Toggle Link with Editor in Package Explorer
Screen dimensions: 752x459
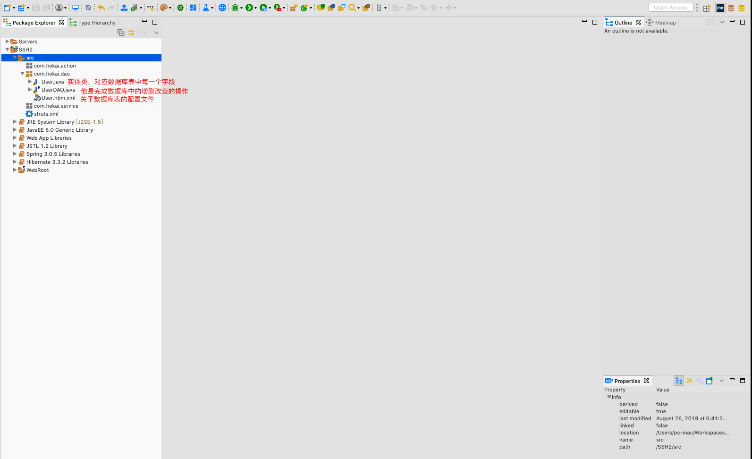coord(131,33)
